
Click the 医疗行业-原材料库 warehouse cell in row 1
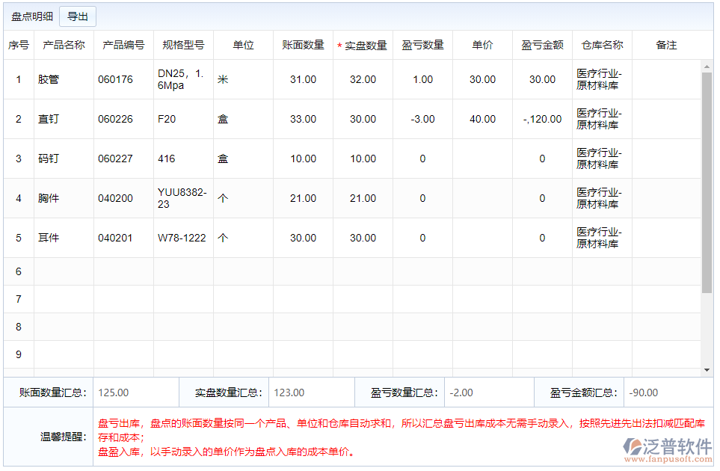pyautogui.click(x=599, y=79)
